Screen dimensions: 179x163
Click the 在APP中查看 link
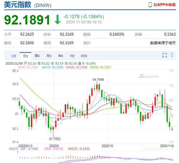[164, 5]
